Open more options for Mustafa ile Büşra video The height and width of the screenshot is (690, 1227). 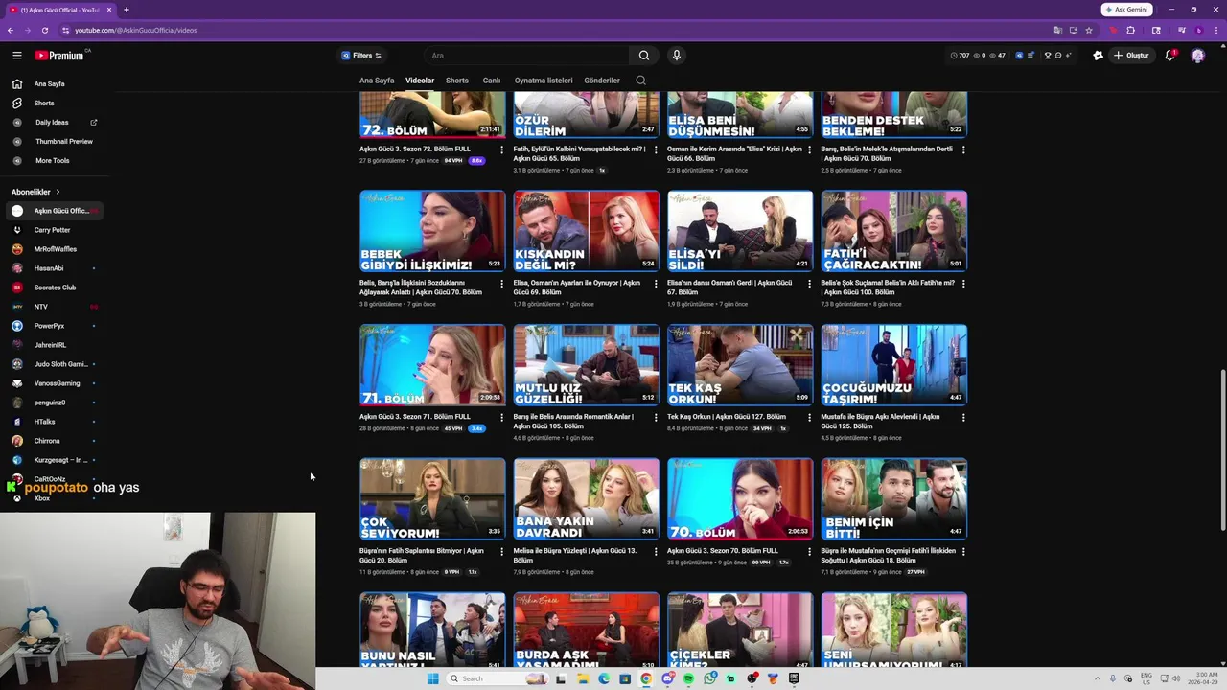click(963, 417)
